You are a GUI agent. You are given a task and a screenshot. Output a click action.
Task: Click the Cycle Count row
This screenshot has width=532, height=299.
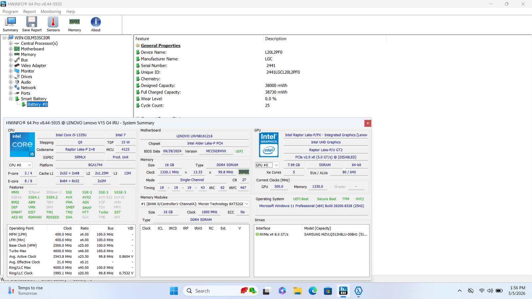click(x=203, y=106)
